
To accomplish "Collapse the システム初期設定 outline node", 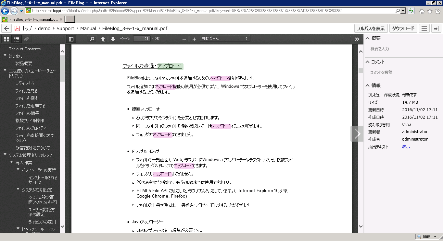I will click(18, 189).
